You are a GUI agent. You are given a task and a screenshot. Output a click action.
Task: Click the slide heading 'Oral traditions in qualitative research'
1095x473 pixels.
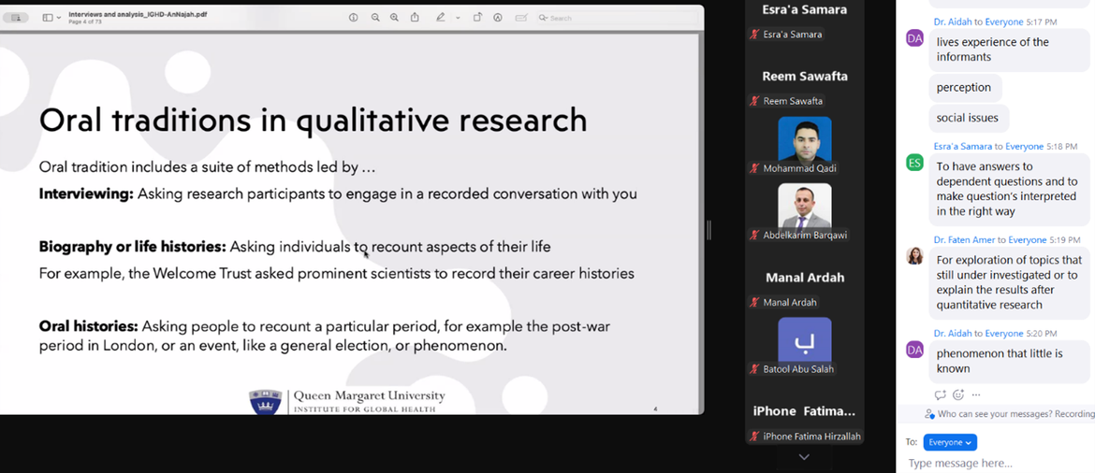point(313,120)
